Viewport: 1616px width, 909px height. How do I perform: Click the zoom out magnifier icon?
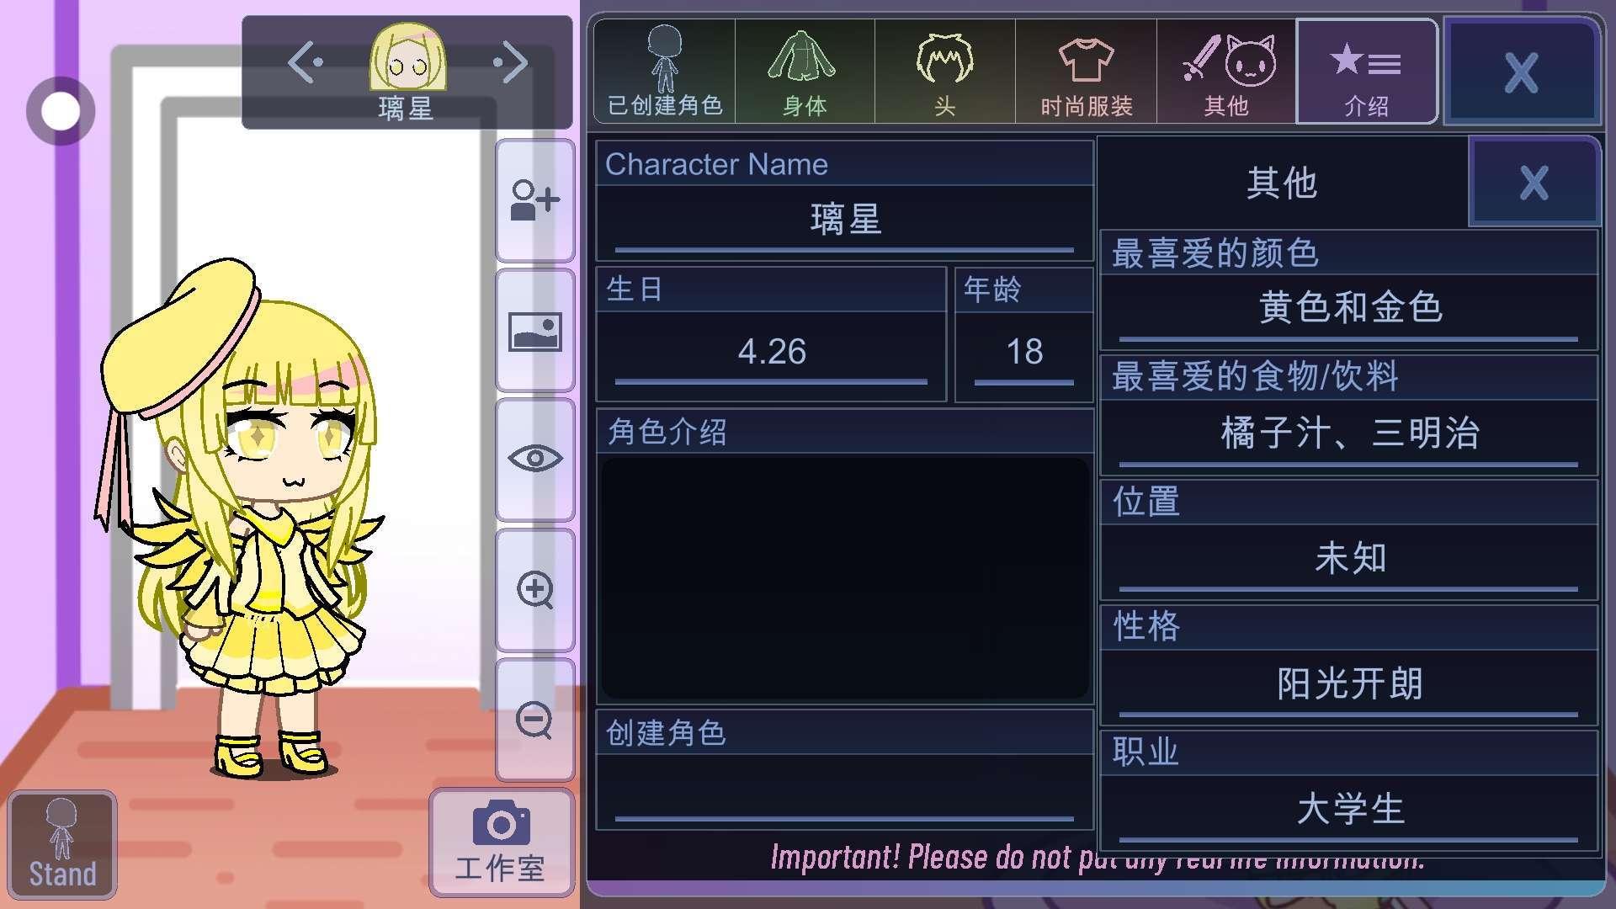[535, 720]
